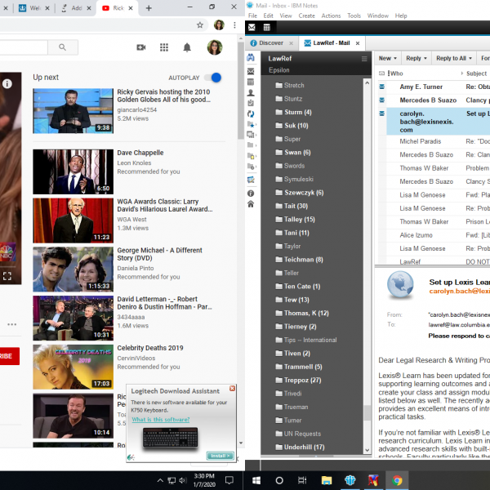
Task: Click the home icon in Notes sidebar
Action: click(251, 204)
